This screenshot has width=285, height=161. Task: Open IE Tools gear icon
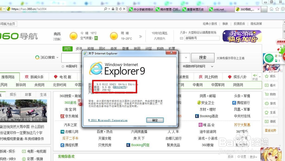283,9
